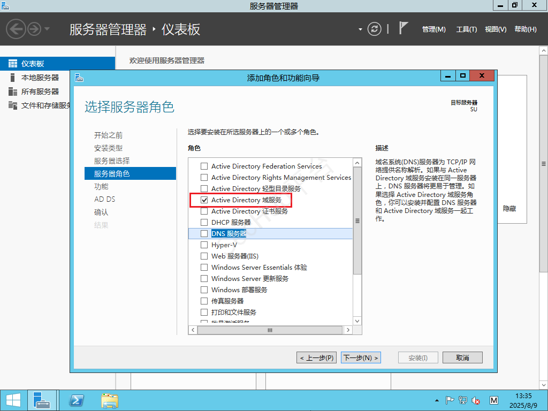Cancel the wizard with 取消
Screen dimensions: 548x411
pos(462,357)
